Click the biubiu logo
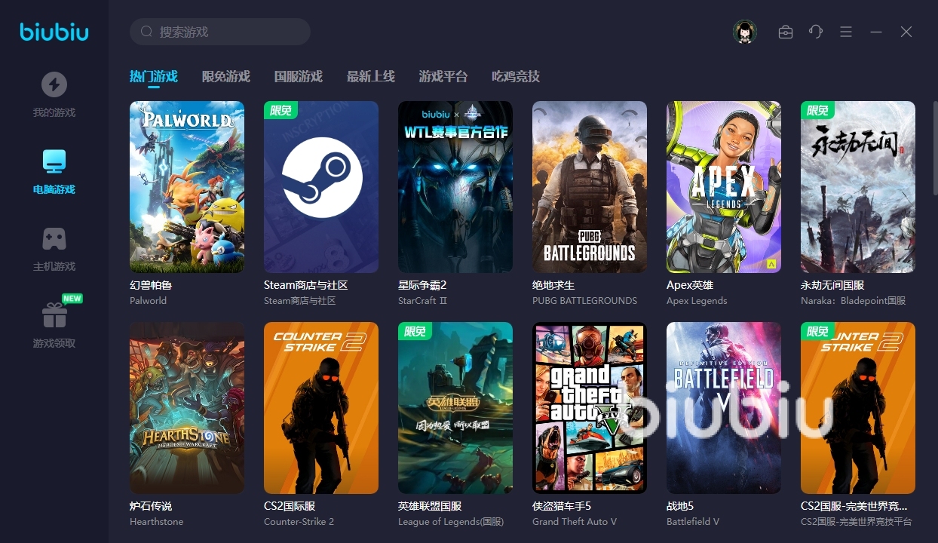Viewport: 938px width, 543px height. 54,32
